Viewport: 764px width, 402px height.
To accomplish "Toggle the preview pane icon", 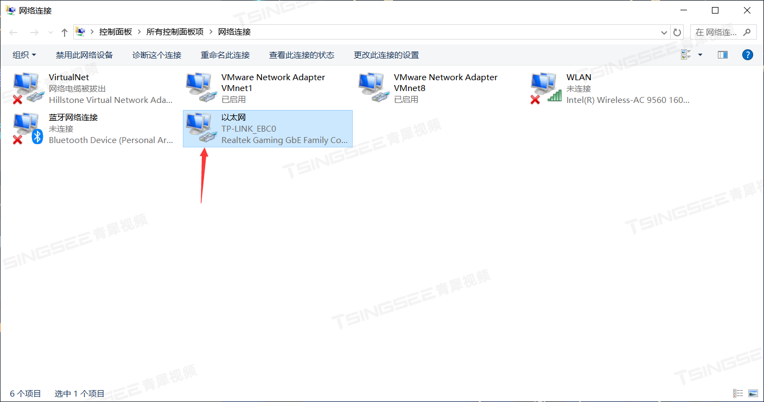I will tap(722, 55).
